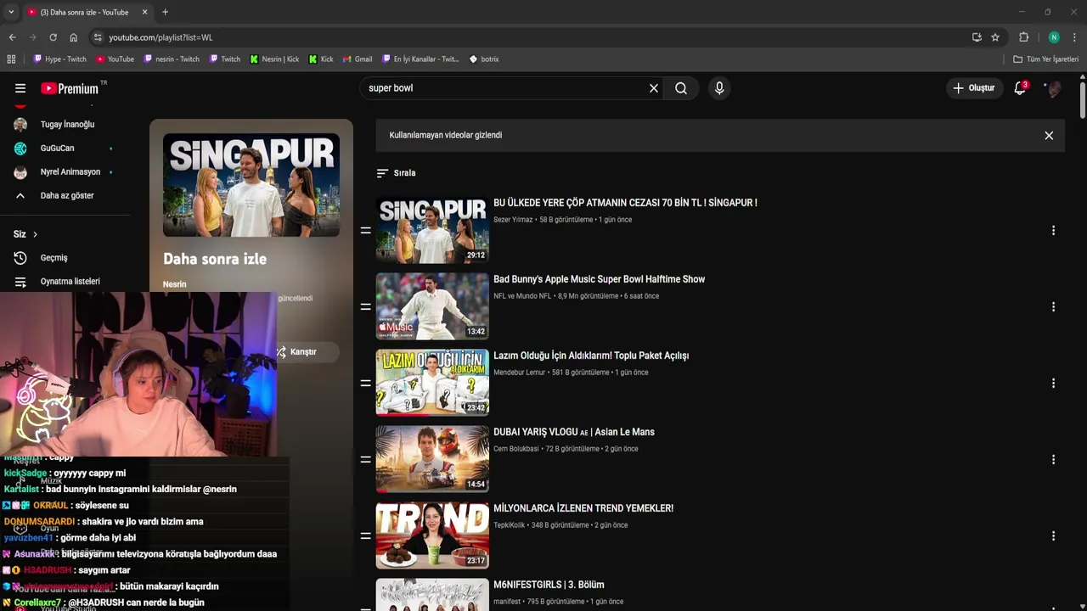
Task: Open large Singapur playlist cover image
Action: coord(251,185)
